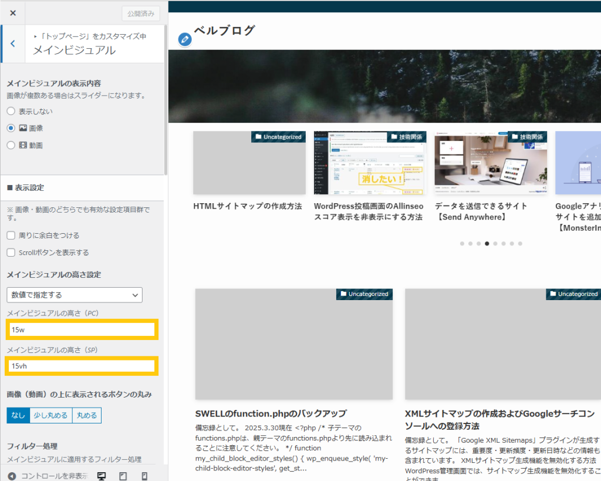The height and width of the screenshot is (481, 601).
Task: Enable Scrollボタンを表示する checkbox
Action: [x=11, y=253]
